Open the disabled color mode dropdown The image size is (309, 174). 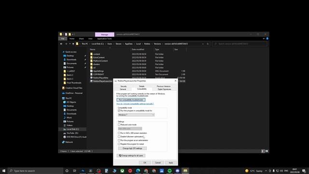[130, 129]
